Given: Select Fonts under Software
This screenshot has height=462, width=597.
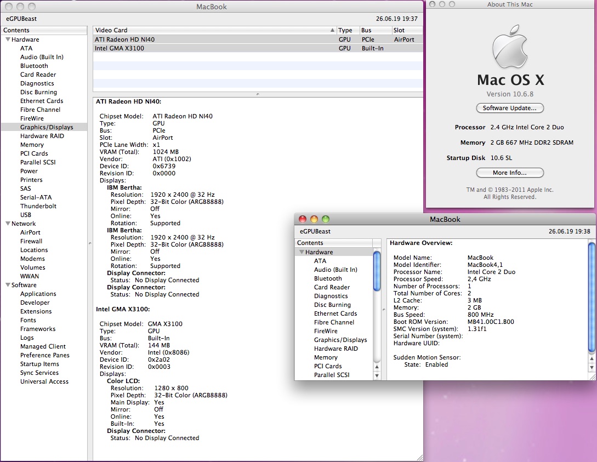Looking at the screenshot, I should [x=28, y=320].
